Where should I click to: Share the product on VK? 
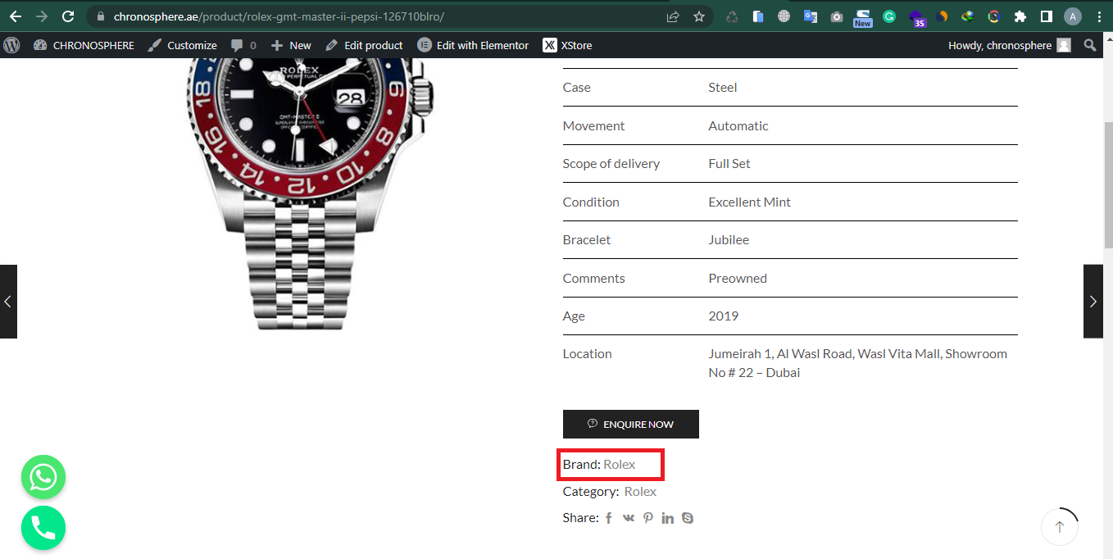click(x=629, y=518)
